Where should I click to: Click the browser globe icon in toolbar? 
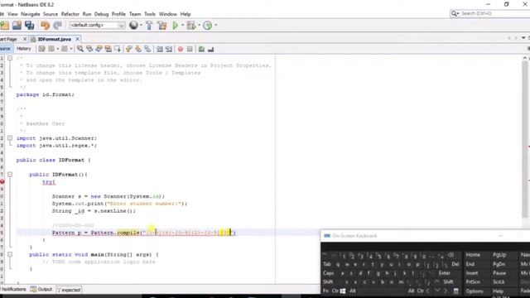[x=134, y=26]
